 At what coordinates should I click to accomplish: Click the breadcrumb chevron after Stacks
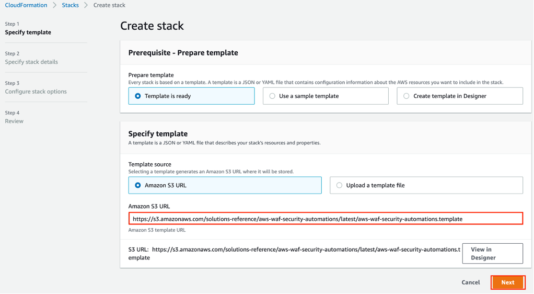point(86,5)
